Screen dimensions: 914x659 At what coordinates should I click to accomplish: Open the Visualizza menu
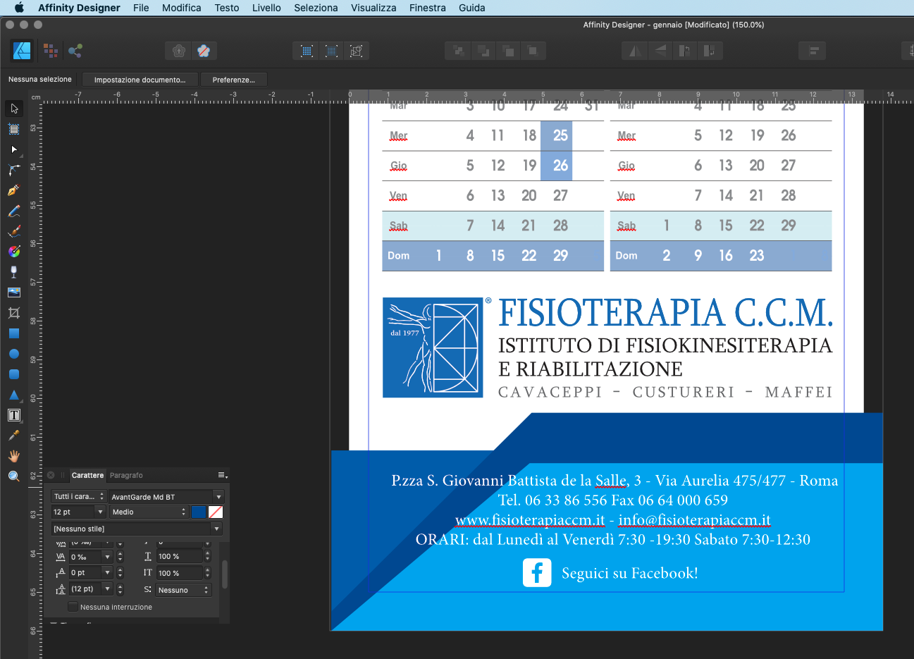click(373, 8)
